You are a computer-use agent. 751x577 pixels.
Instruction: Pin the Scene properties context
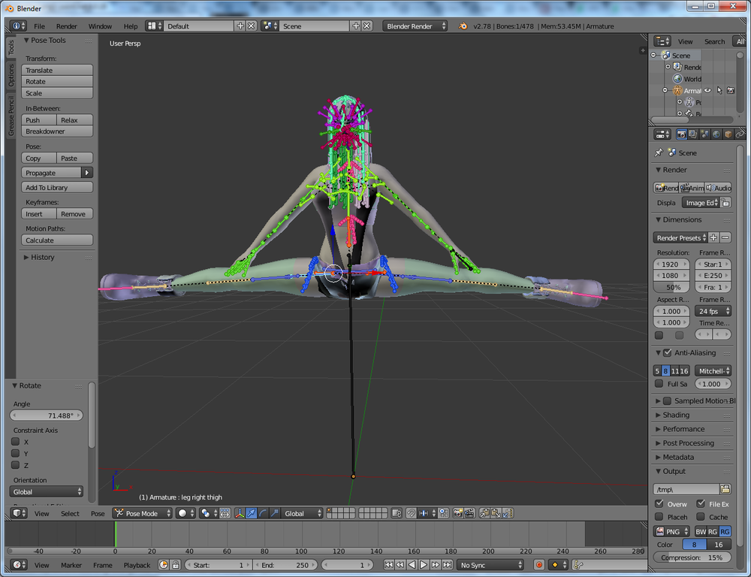pyautogui.click(x=659, y=153)
